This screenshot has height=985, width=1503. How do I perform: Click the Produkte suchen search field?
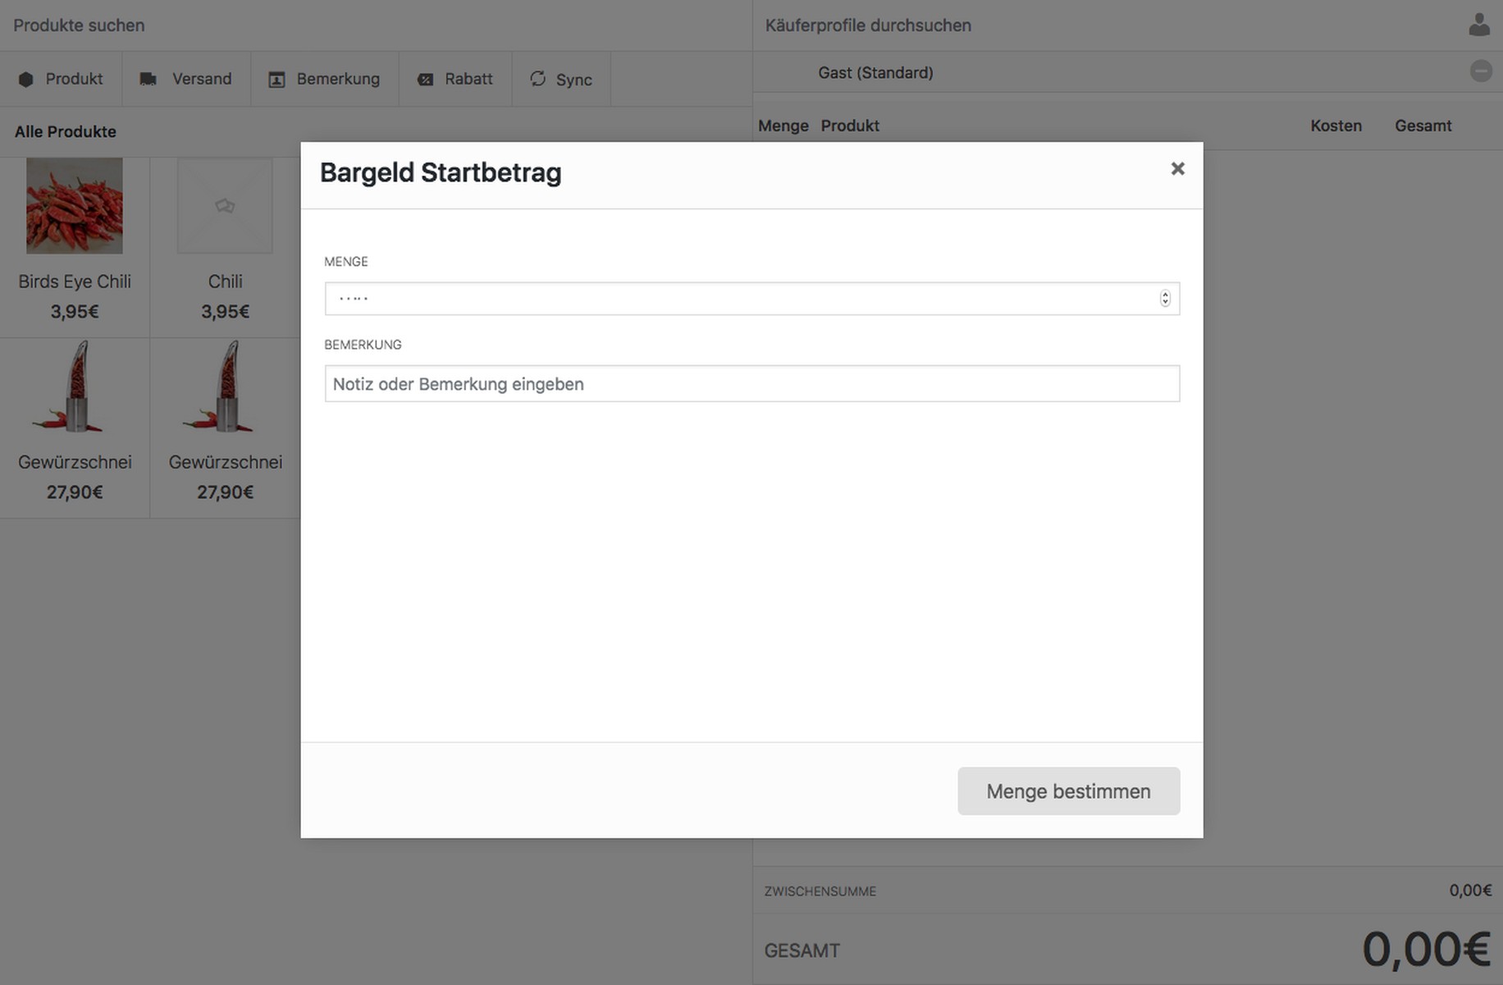pyautogui.click(x=369, y=25)
